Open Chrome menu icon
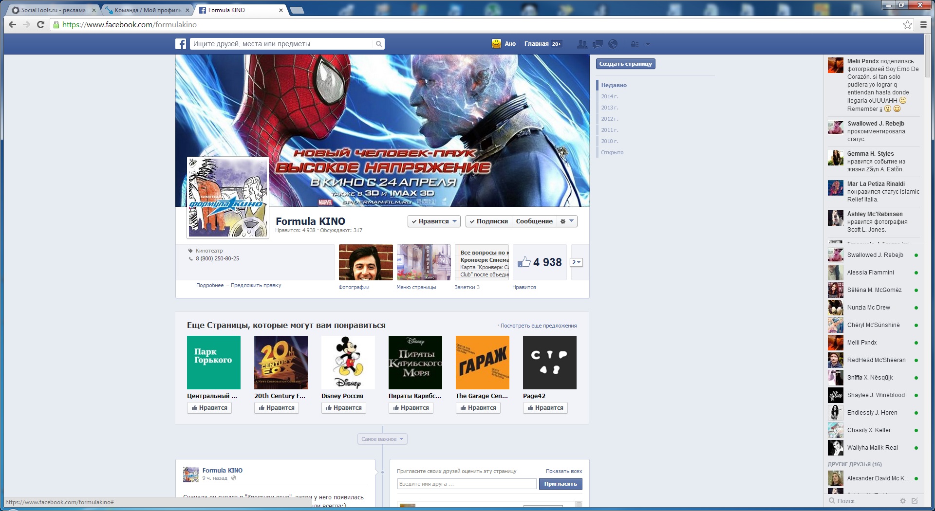Screen dimensions: 935x511 (x=923, y=25)
